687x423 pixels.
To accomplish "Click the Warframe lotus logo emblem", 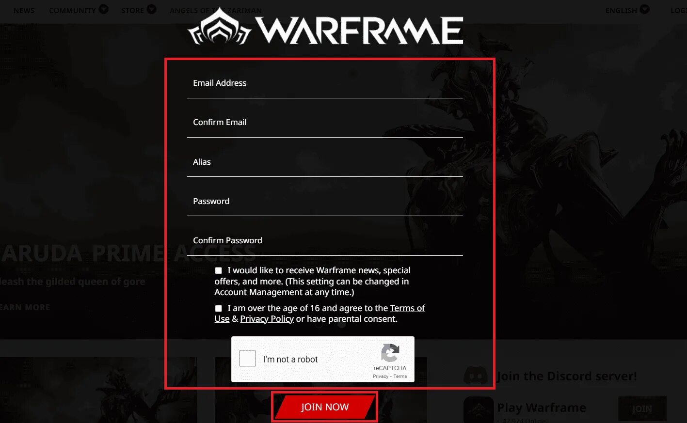I will pyautogui.click(x=220, y=27).
